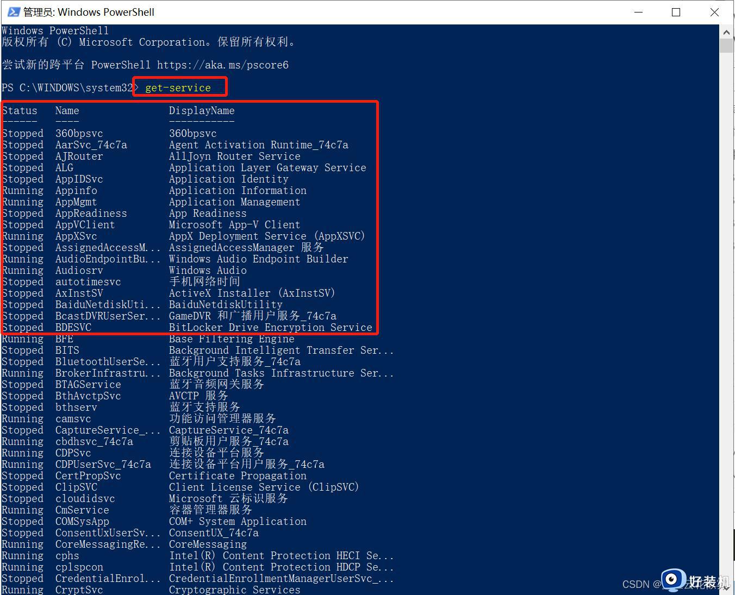Click 'BitLocker Drive Encryption Service' display name
The image size is (735, 595).
click(271, 328)
